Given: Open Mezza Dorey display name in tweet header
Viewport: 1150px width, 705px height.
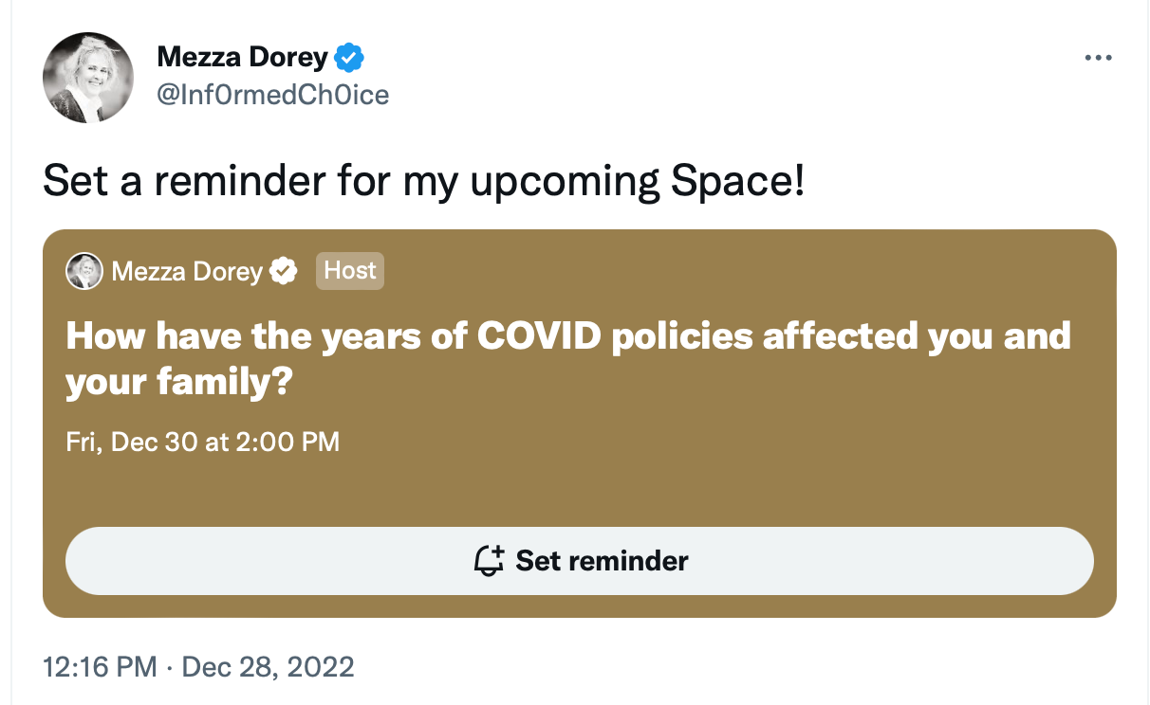Looking at the screenshot, I should pos(242,58).
